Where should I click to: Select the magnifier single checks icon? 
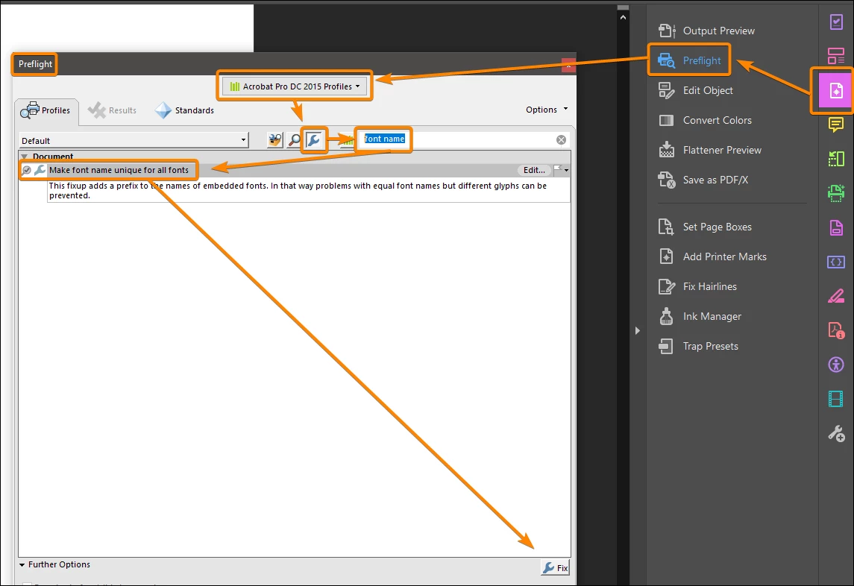coord(294,140)
